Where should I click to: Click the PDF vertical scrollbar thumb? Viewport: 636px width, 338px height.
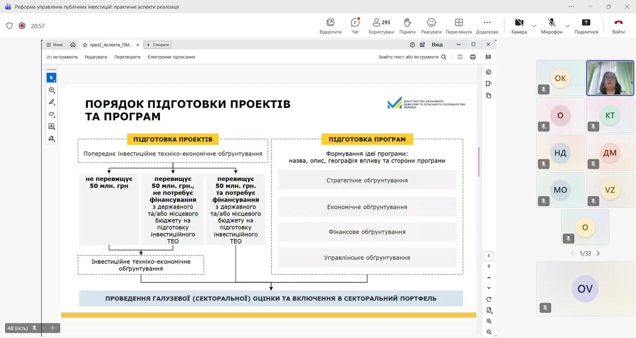tap(479, 162)
